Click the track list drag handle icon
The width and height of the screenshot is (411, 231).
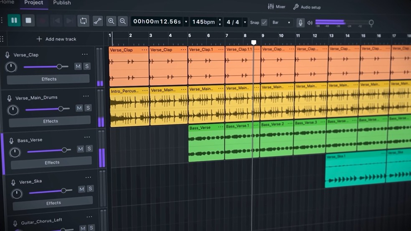(2, 39)
